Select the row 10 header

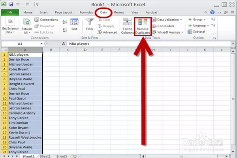click(x=4, y=98)
